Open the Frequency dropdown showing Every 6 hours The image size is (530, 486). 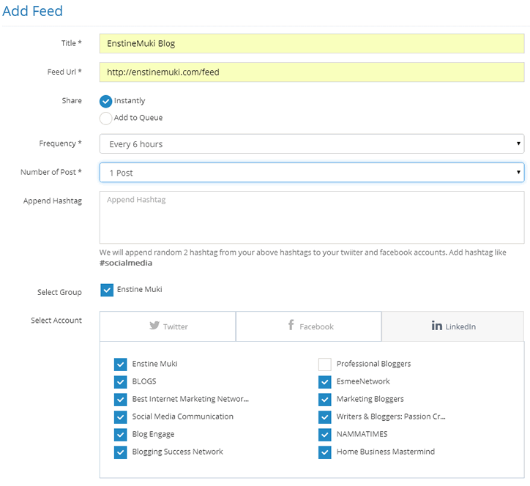click(x=312, y=144)
